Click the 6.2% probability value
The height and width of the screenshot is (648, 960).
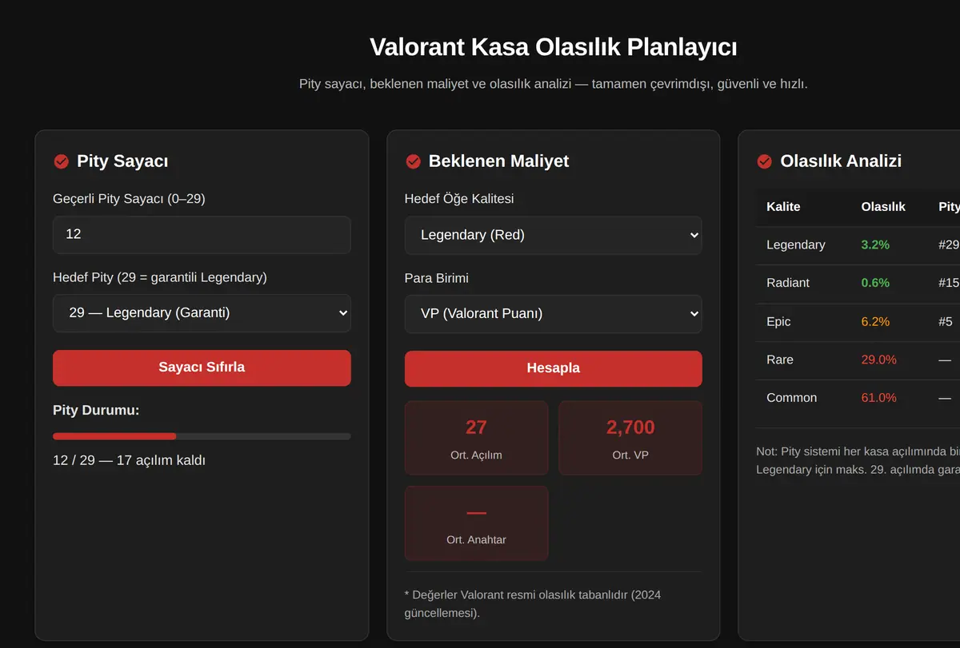875,321
